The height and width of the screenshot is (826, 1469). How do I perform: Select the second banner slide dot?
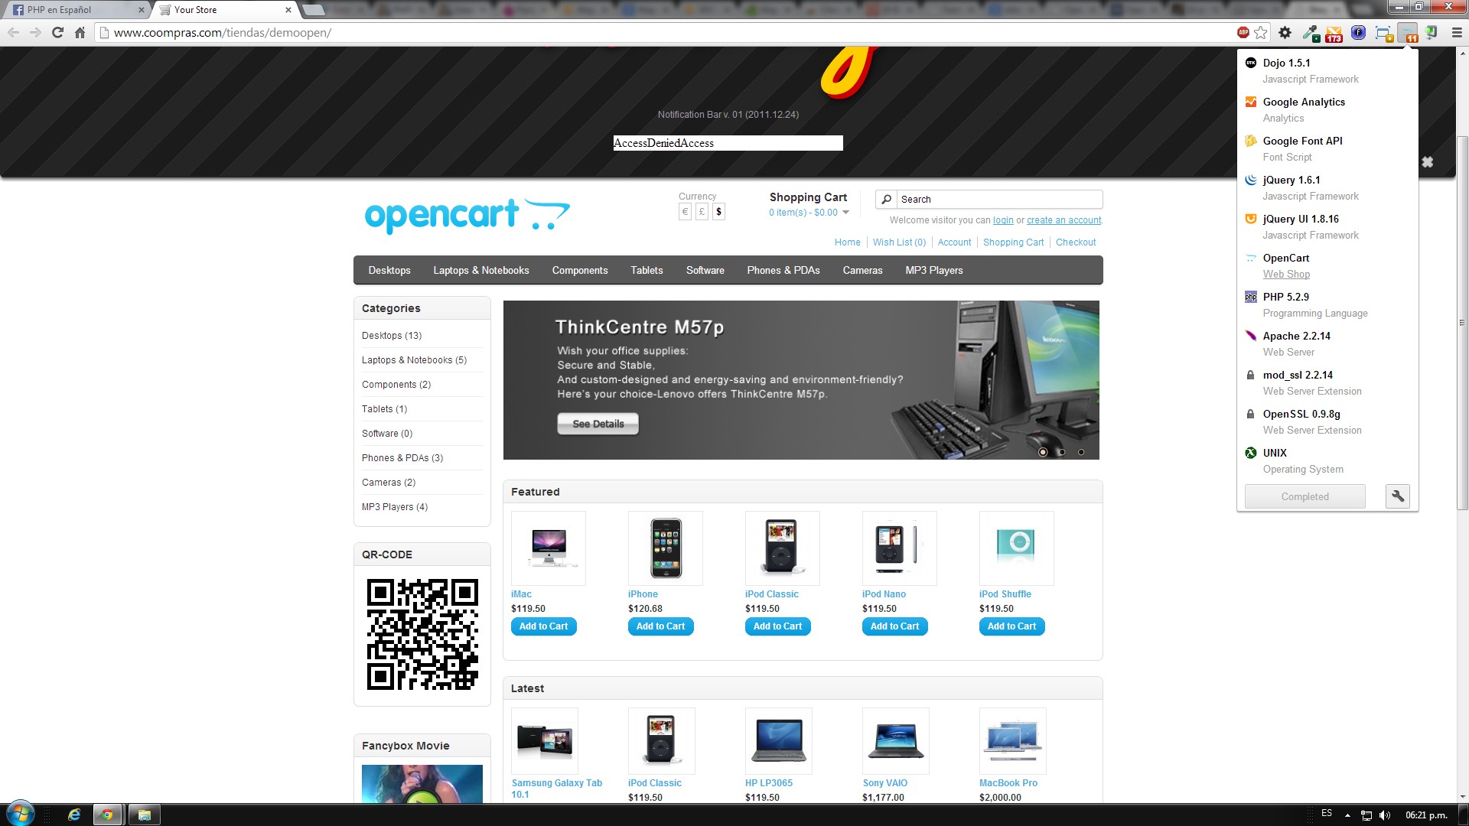click(x=1061, y=452)
